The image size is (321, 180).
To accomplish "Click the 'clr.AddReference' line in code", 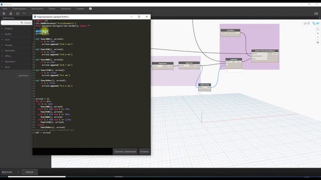I will pyautogui.click(x=56, y=23).
